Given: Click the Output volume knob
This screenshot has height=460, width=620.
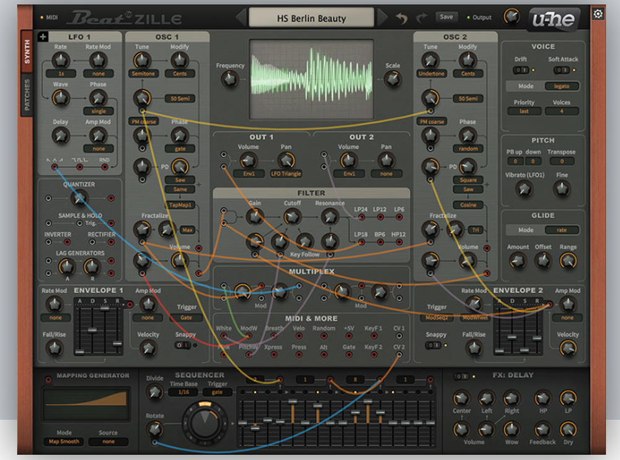Looking at the screenshot, I should 511,17.
